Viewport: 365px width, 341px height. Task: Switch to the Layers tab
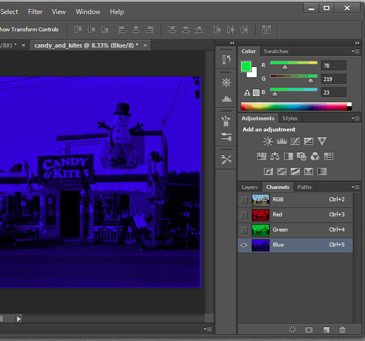(x=249, y=187)
